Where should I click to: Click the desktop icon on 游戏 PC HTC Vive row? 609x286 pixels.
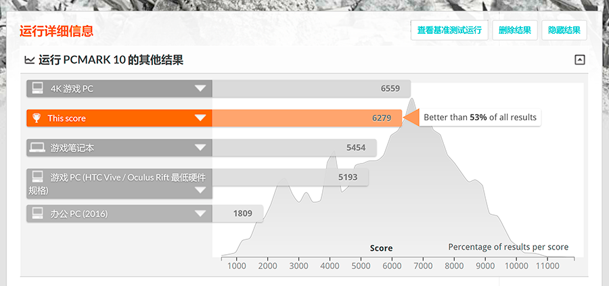click(37, 177)
